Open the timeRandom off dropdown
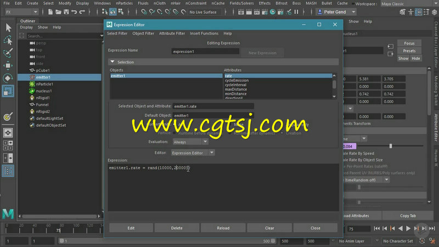The height and width of the screenshot is (247, 439). pos(367,180)
